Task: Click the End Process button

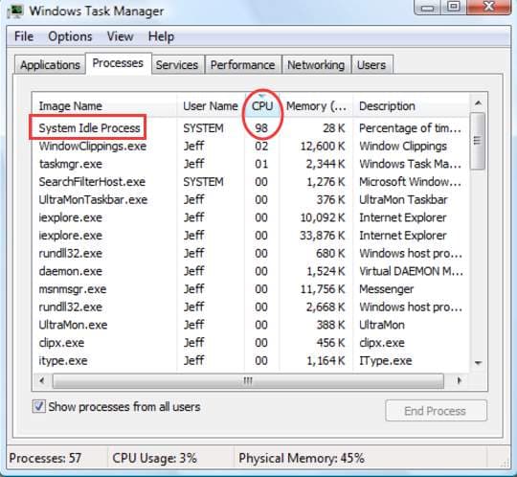Action: point(436,411)
